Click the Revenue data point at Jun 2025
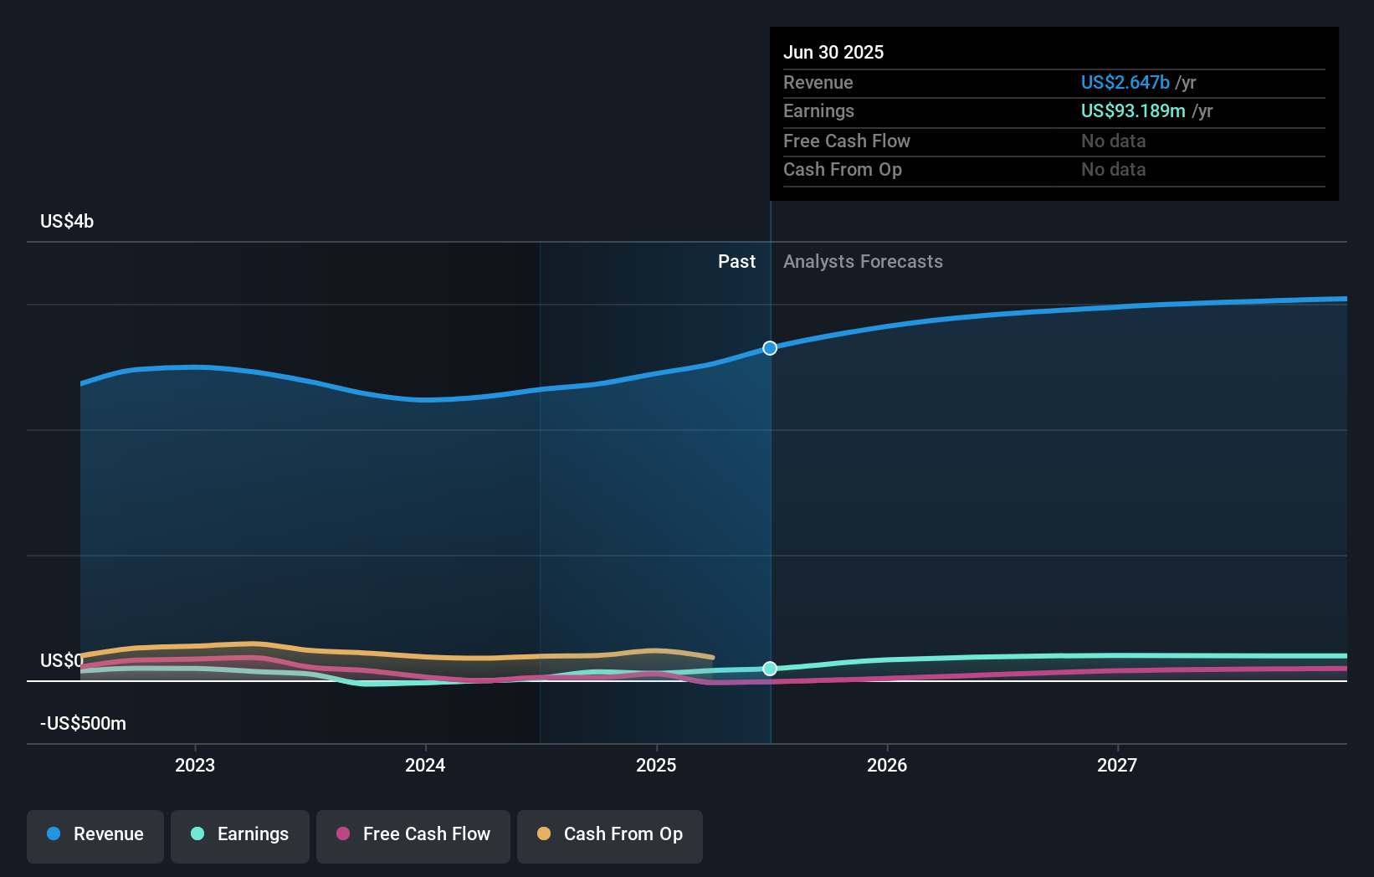 tap(770, 348)
